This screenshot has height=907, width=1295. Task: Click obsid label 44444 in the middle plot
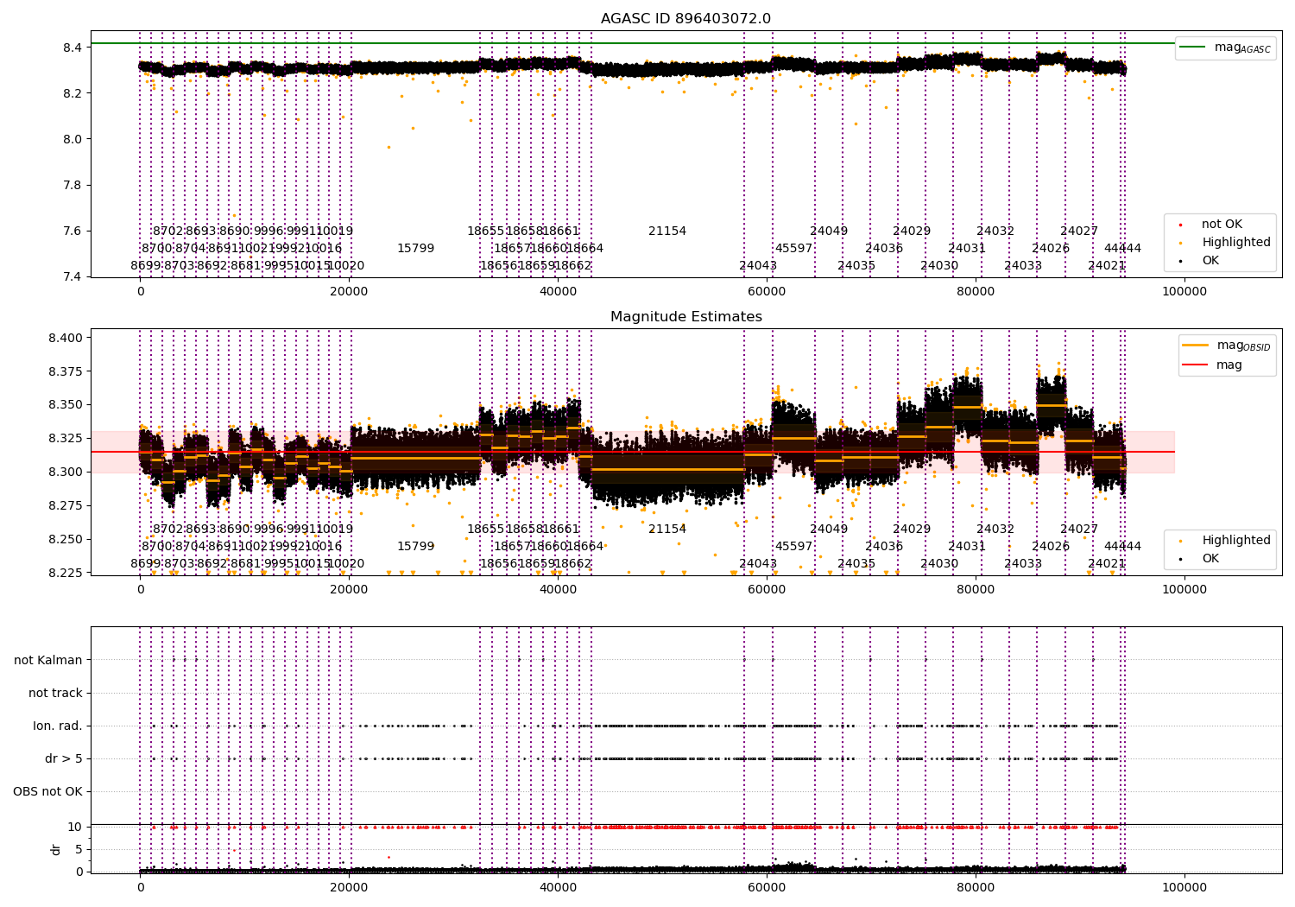1122,547
